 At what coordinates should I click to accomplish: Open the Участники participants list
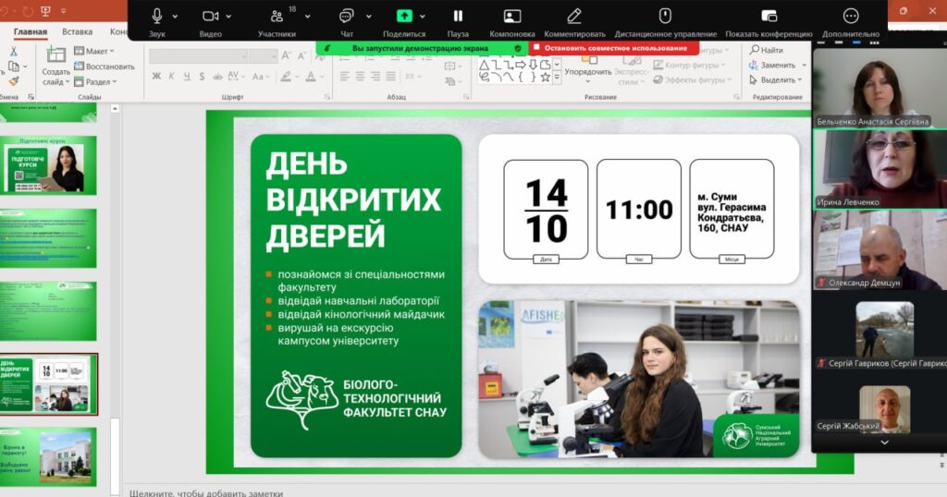tap(277, 17)
